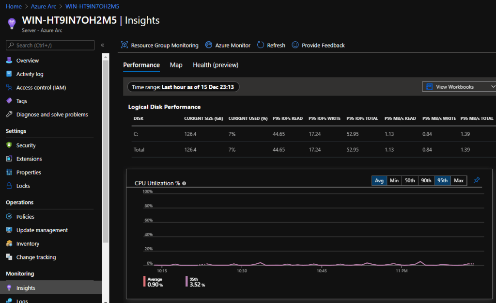Switch to the Map tab
Image resolution: width=496 pixels, height=303 pixels.
176,65
